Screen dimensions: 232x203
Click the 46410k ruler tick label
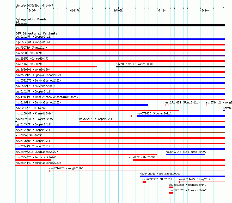point(205,10)
